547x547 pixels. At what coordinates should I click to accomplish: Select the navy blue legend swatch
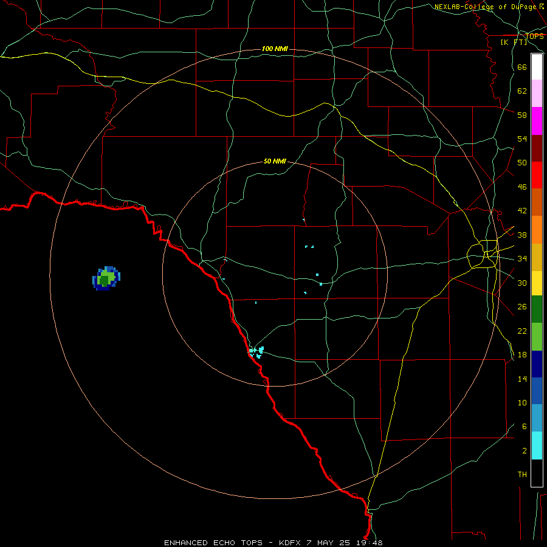coord(537,364)
